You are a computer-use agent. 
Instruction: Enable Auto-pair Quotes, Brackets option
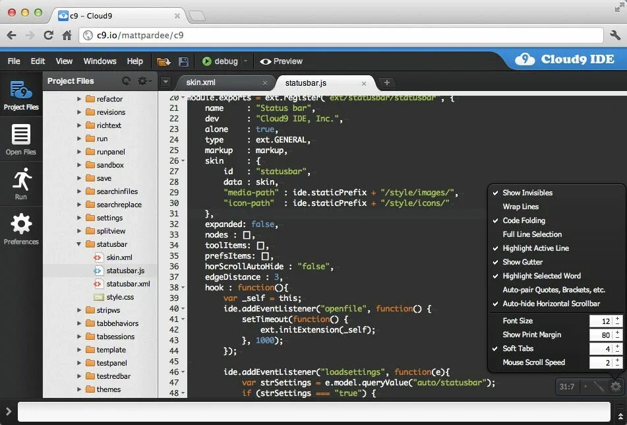point(553,290)
